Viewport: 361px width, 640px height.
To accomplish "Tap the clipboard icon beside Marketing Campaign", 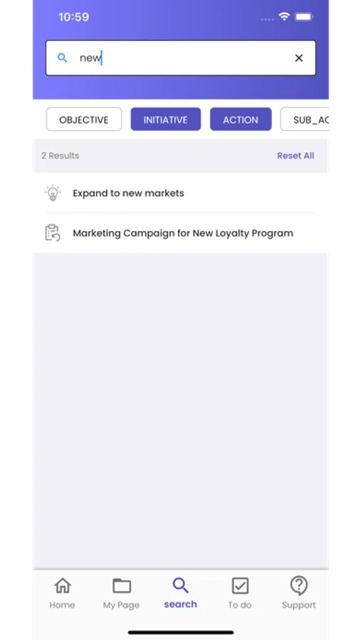I will (x=53, y=233).
